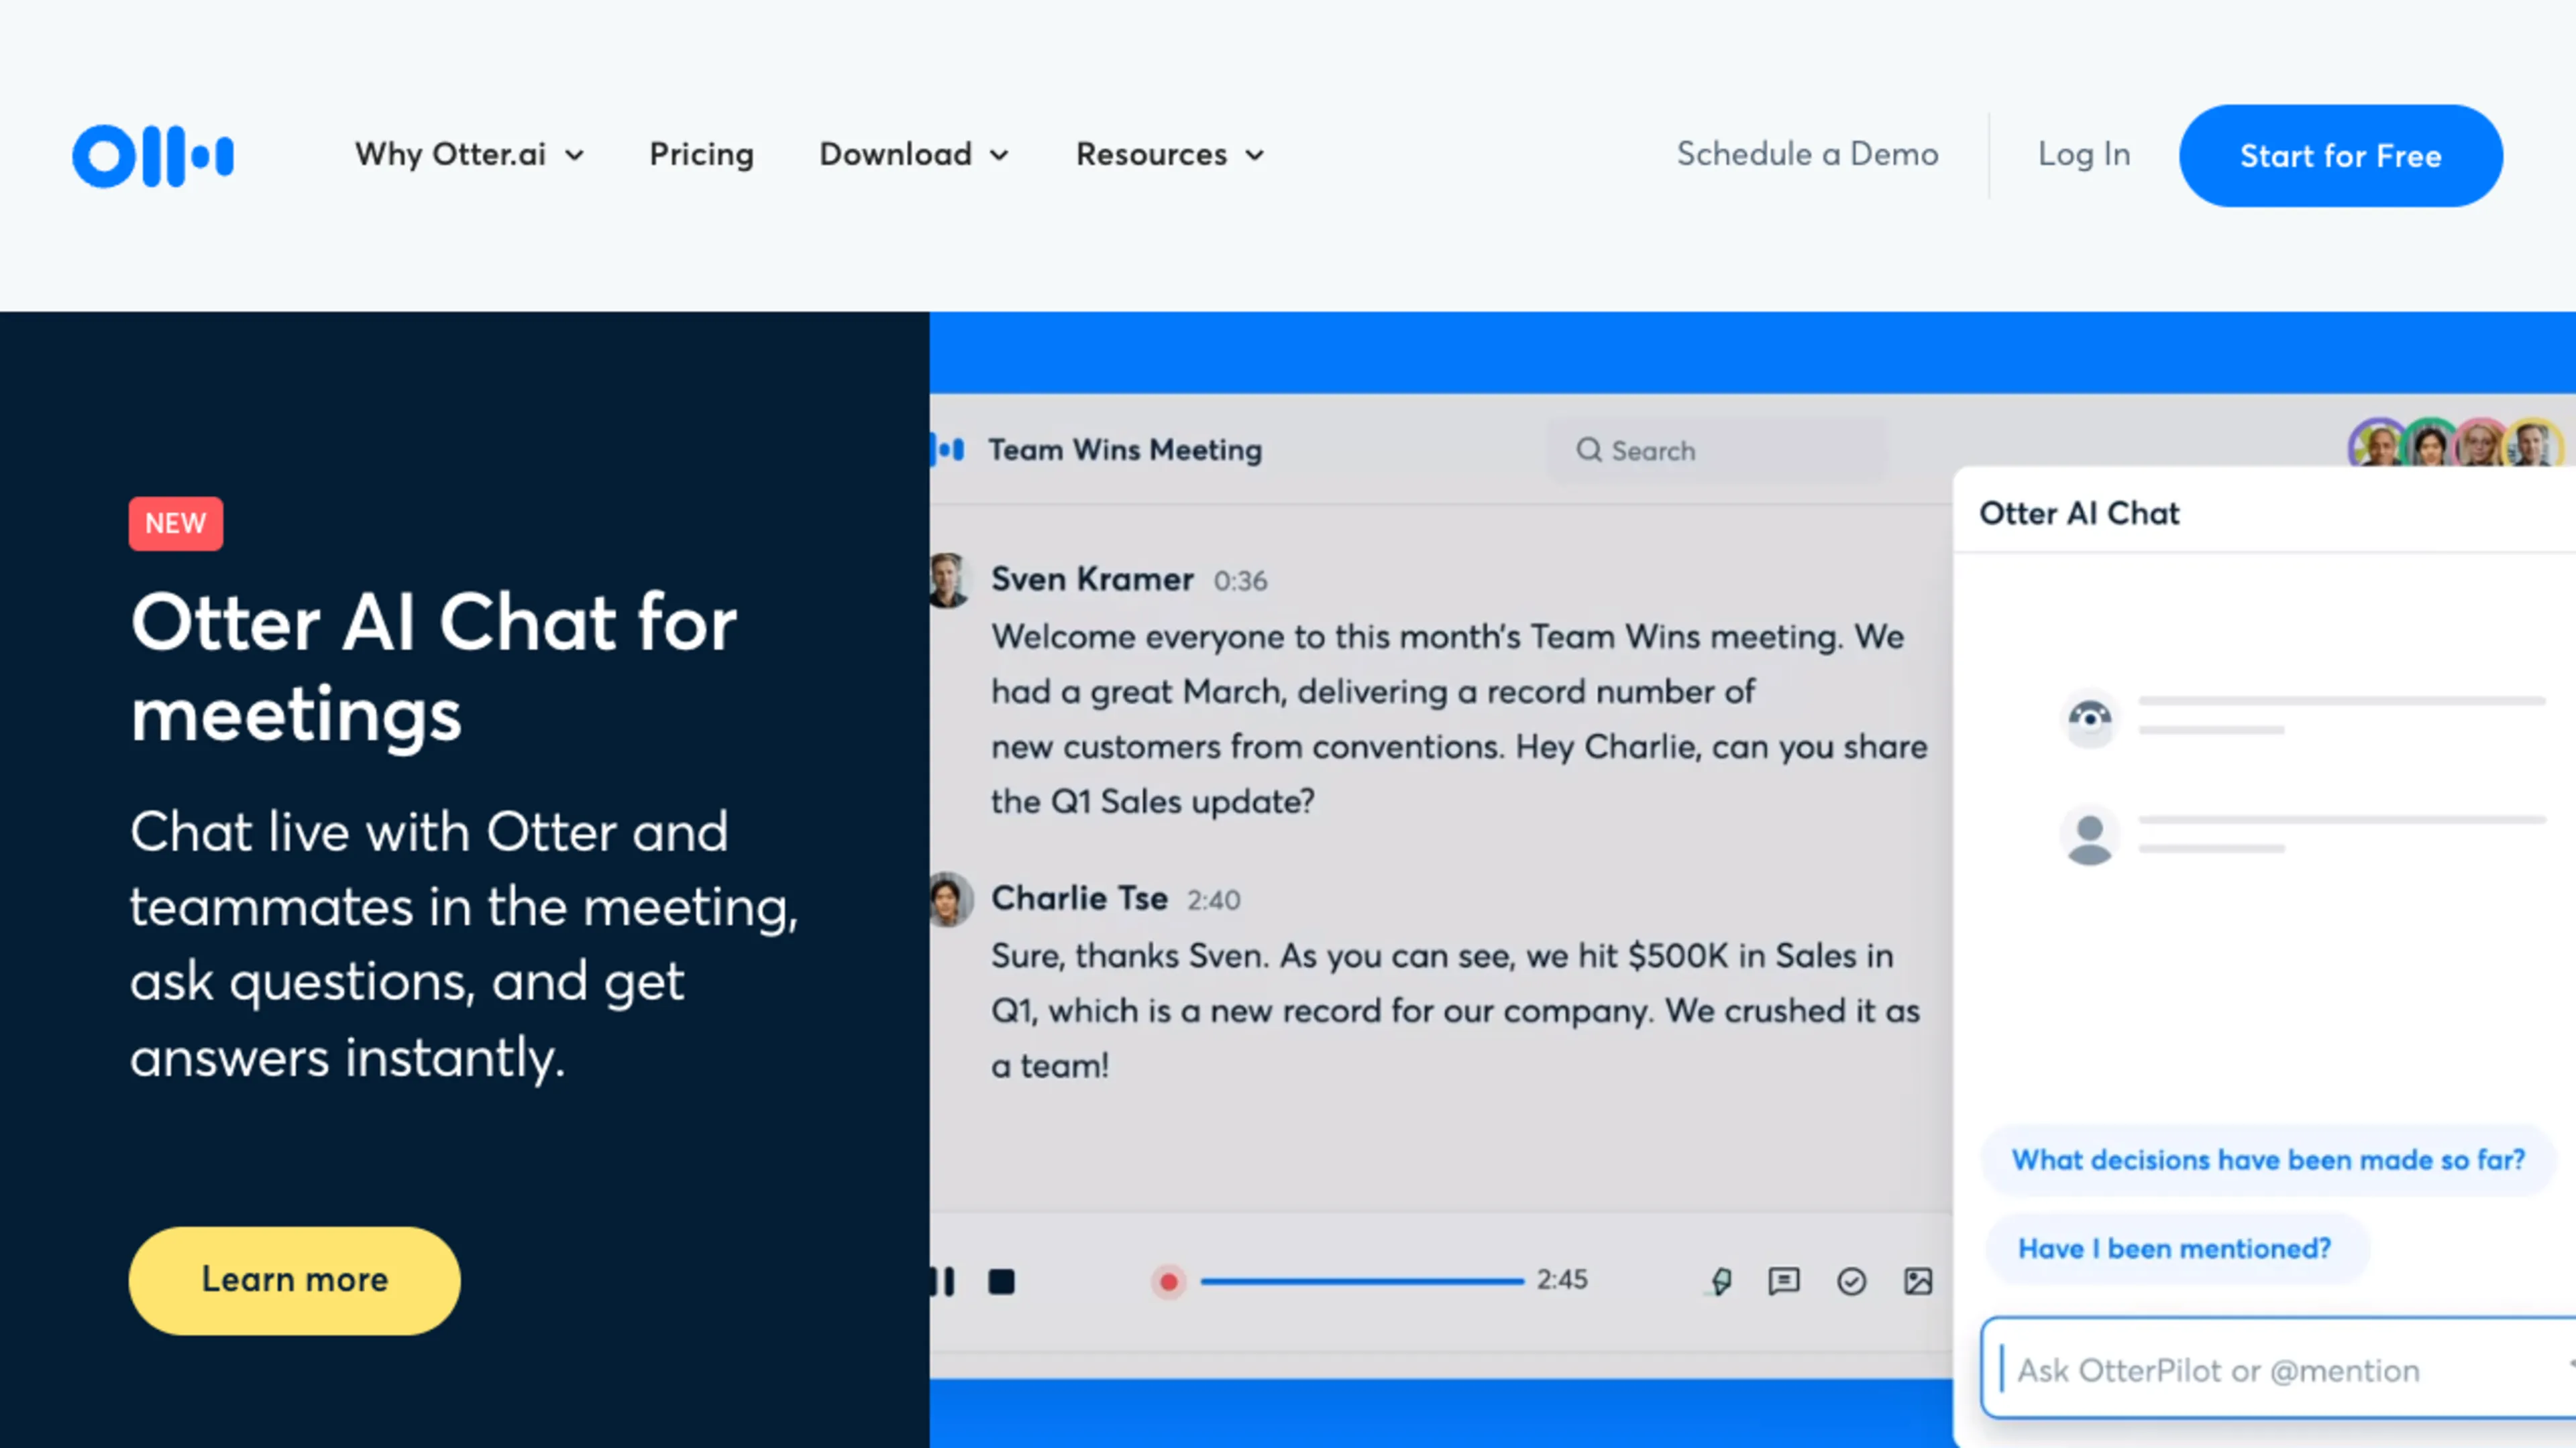Click the yellow Learn more button
The width and height of the screenshot is (2576, 1448).
pyautogui.click(x=294, y=1280)
